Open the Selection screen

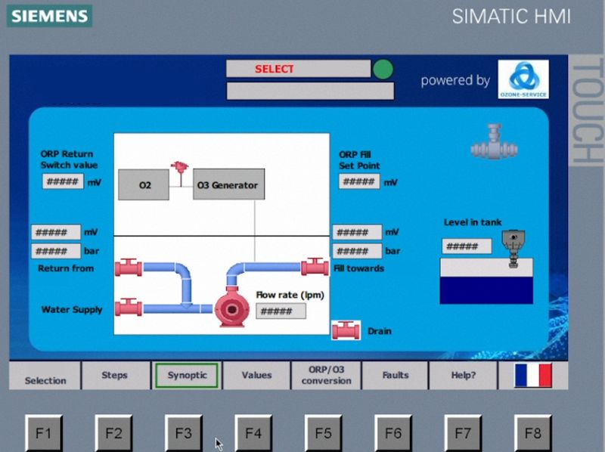click(45, 376)
